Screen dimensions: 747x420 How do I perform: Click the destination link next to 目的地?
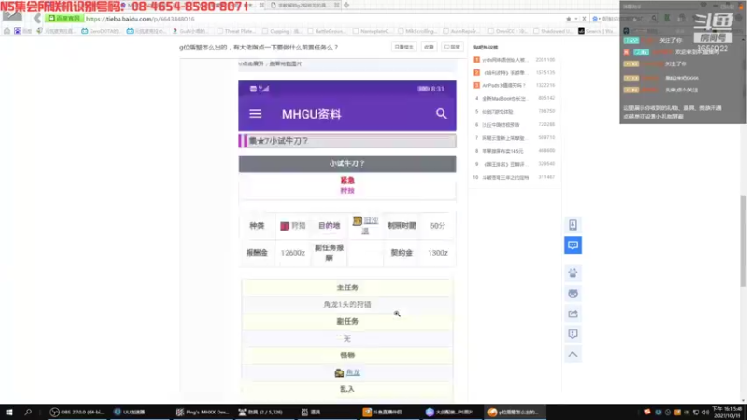pyautogui.click(x=370, y=225)
